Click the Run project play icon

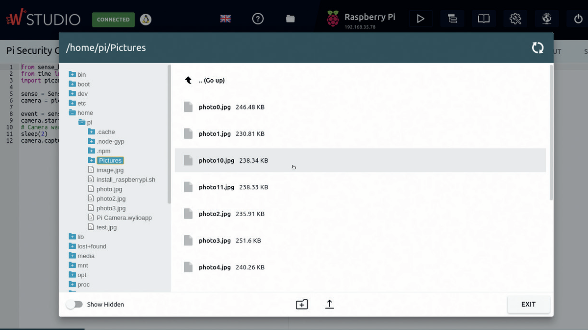tap(420, 19)
